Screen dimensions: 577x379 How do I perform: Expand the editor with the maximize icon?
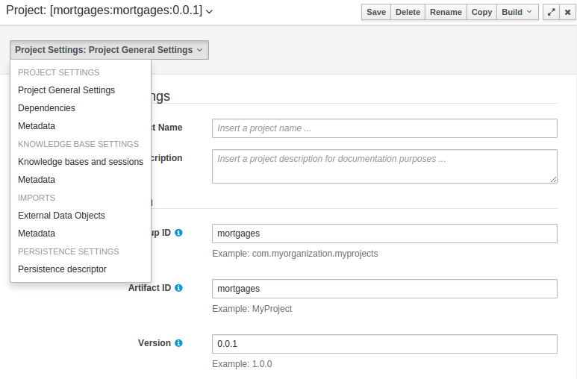pyautogui.click(x=551, y=12)
